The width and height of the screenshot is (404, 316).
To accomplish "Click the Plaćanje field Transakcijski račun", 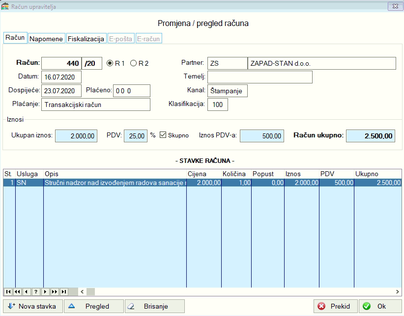I will tap(96, 105).
